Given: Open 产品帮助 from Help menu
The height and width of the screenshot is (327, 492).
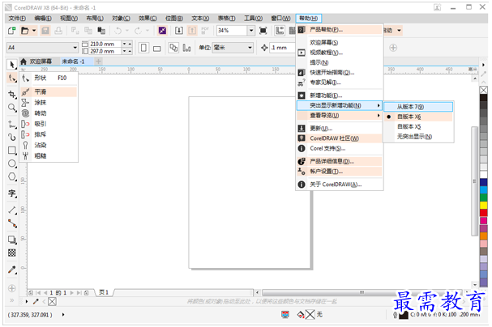Looking at the screenshot, I should point(340,30).
